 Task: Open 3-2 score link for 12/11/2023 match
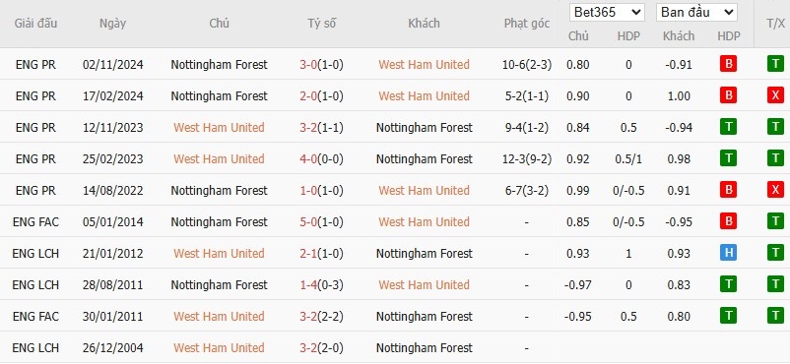(x=308, y=127)
